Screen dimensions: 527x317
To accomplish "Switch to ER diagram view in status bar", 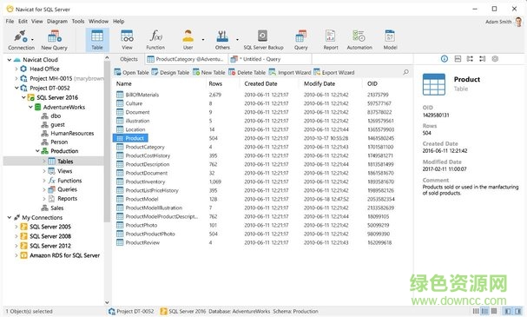I will pyautogui.click(x=494, y=311).
